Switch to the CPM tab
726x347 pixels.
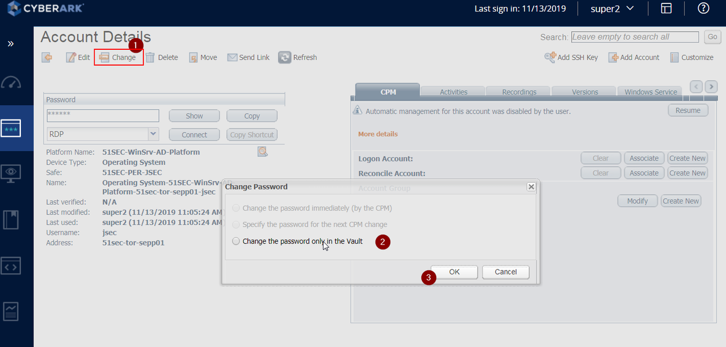(388, 91)
